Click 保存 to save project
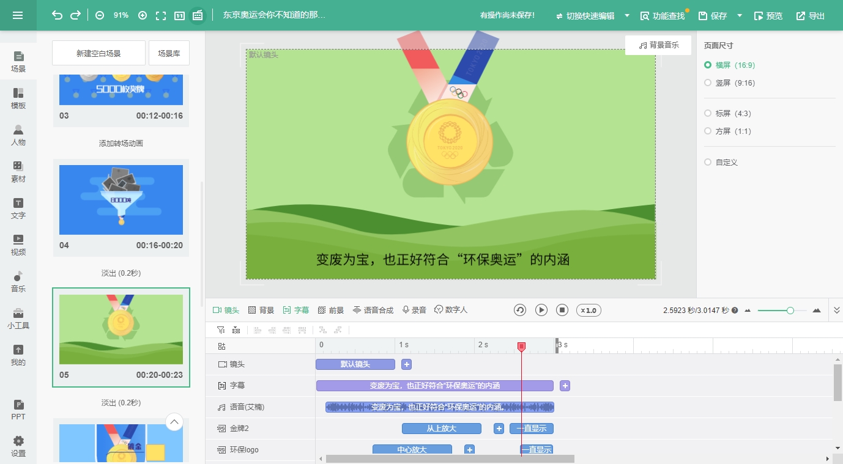 coord(713,16)
